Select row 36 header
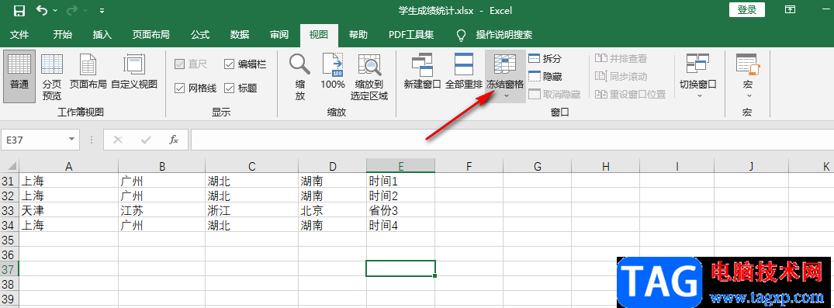Viewport: 834px width, 308px height. [9, 254]
